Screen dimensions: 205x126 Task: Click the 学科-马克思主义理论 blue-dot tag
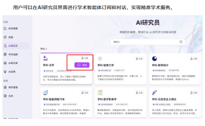click(162, 104)
